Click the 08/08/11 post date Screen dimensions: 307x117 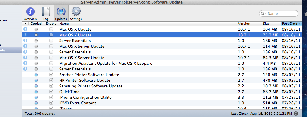coord(291,69)
